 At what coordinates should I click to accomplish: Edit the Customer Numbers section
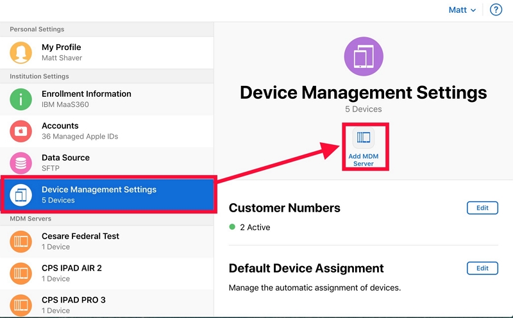(x=482, y=208)
